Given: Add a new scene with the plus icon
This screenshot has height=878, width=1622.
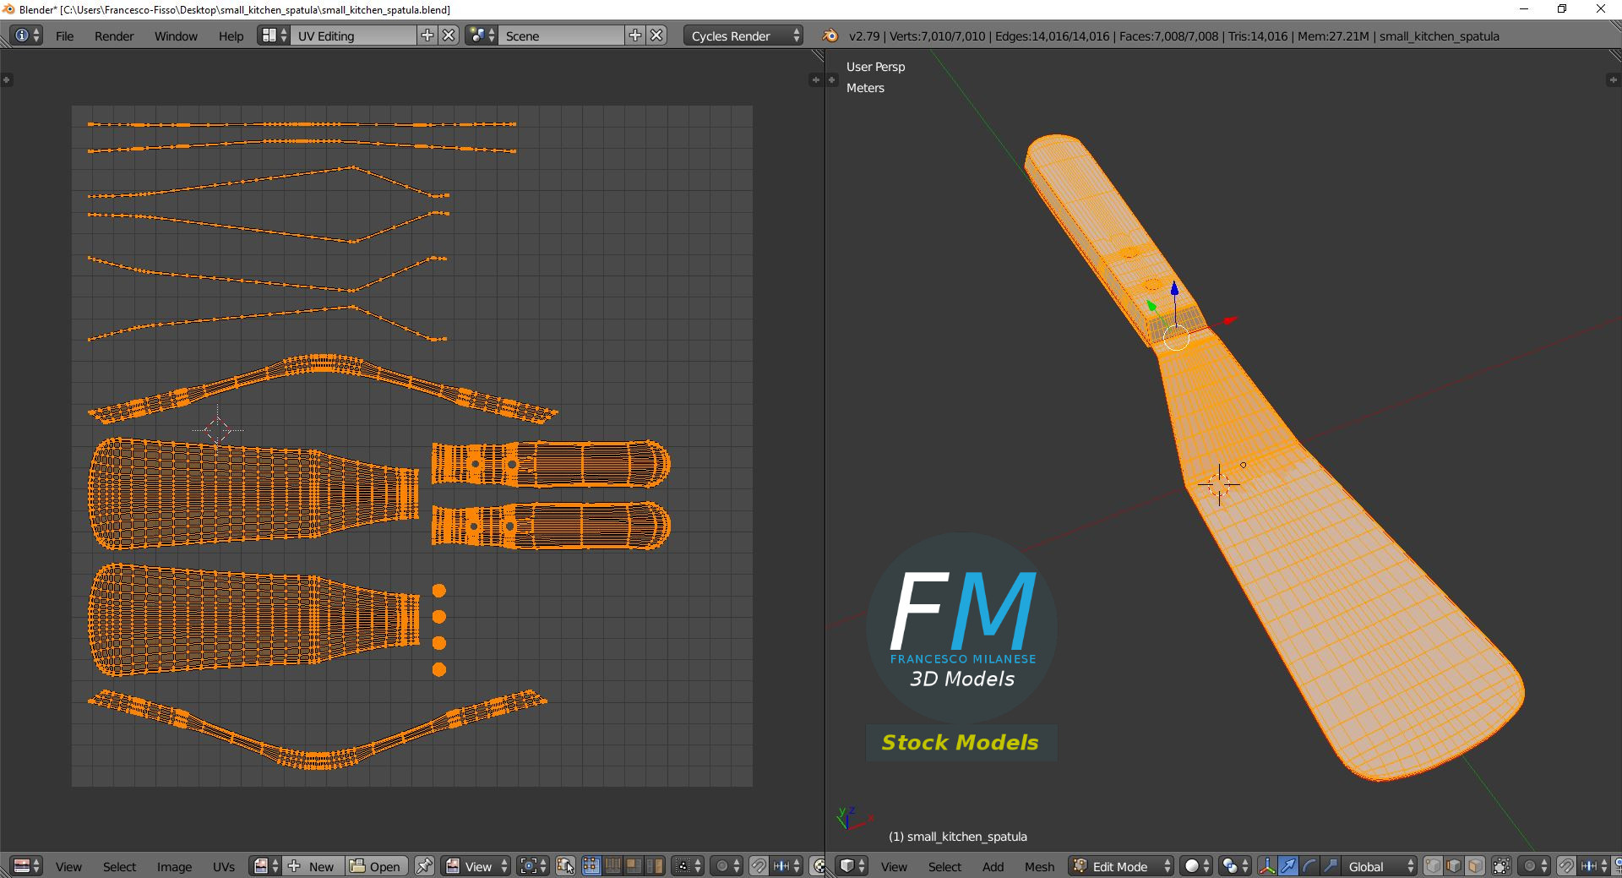Looking at the screenshot, I should (x=635, y=35).
